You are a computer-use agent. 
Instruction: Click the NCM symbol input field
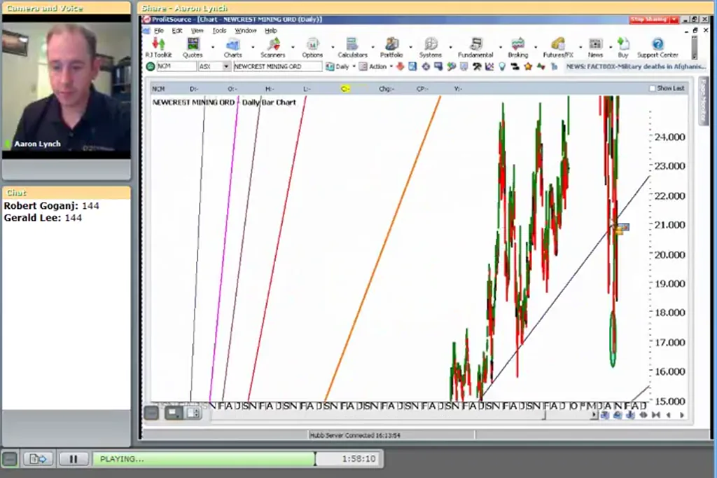click(176, 67)
